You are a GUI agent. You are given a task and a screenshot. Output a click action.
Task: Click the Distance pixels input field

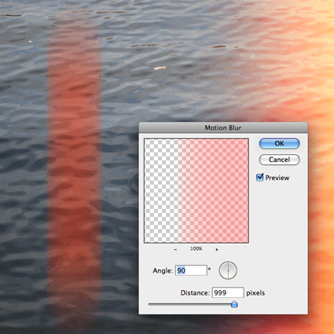click(x=228, y=292)
